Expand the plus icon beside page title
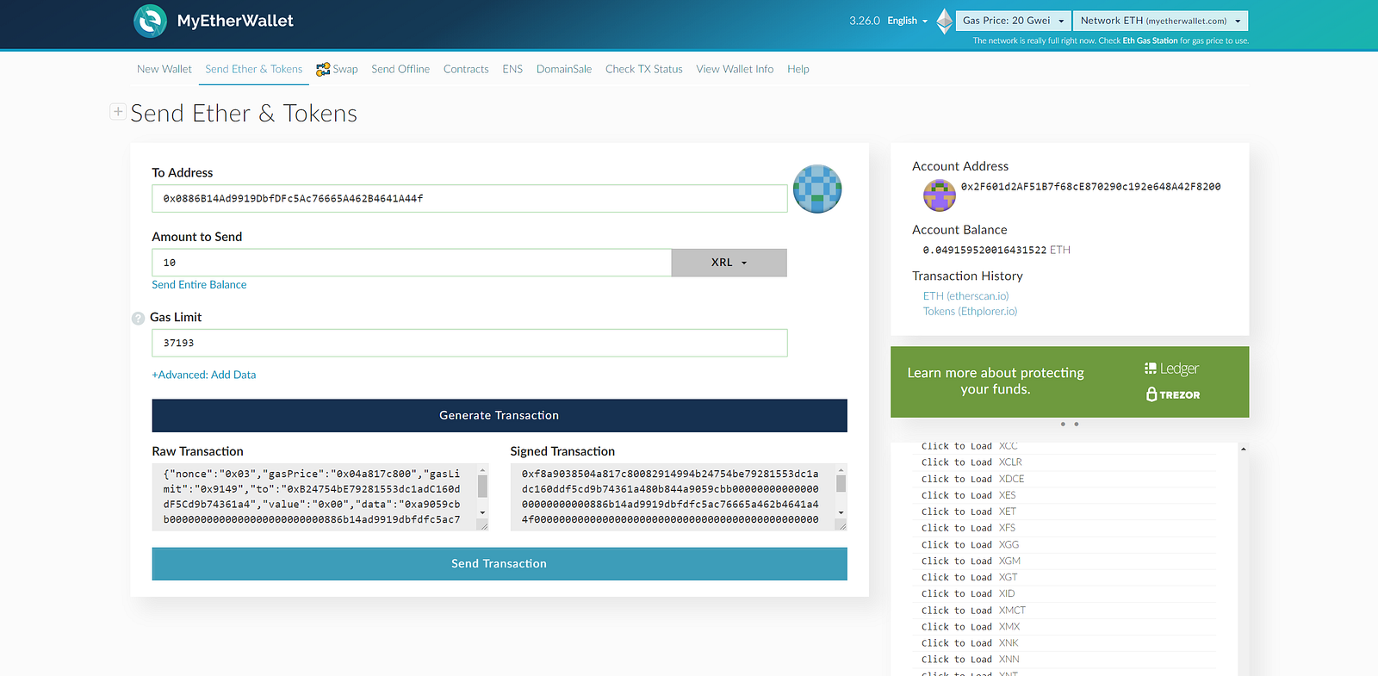This screenshot has width=1378, height=676. 118,112
